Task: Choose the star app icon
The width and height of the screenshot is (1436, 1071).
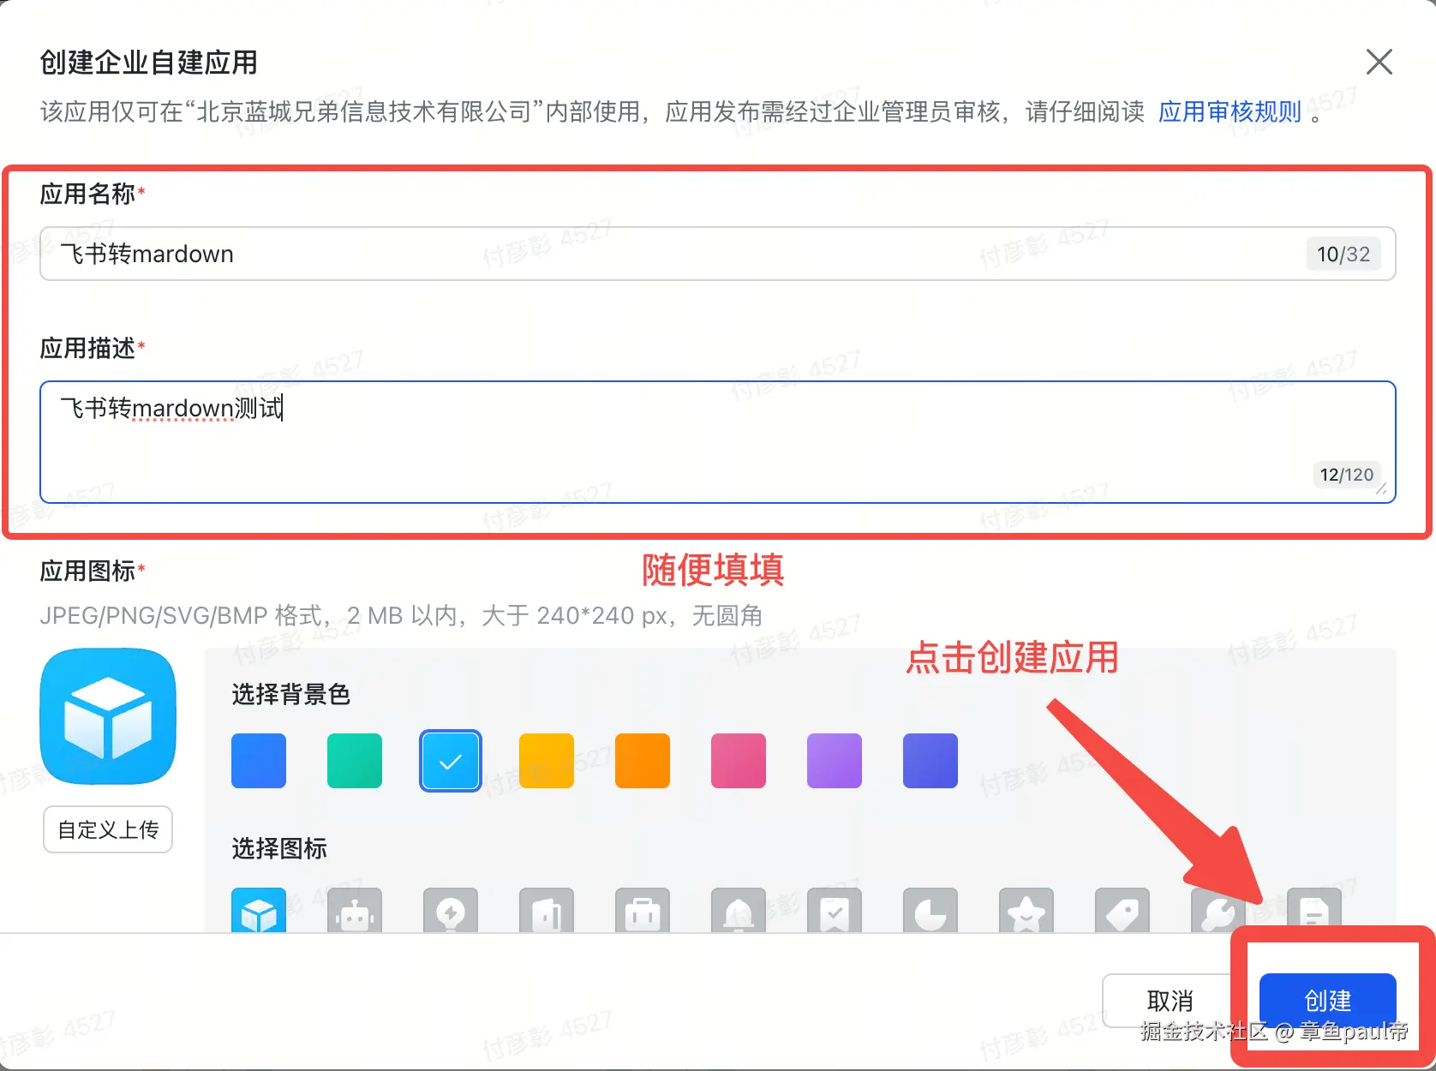Action: pyautogui.click(x=1026, y=910)
